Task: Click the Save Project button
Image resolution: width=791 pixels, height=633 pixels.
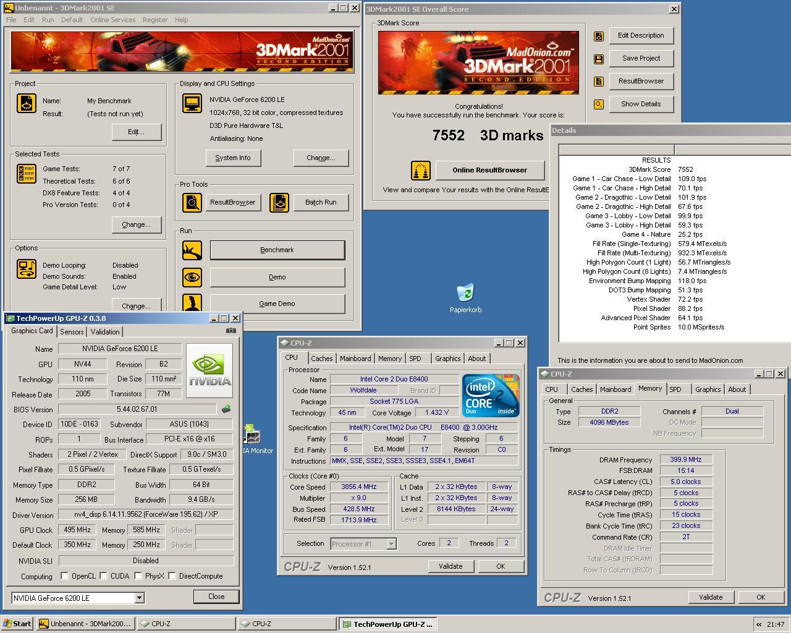Action: 641,59
